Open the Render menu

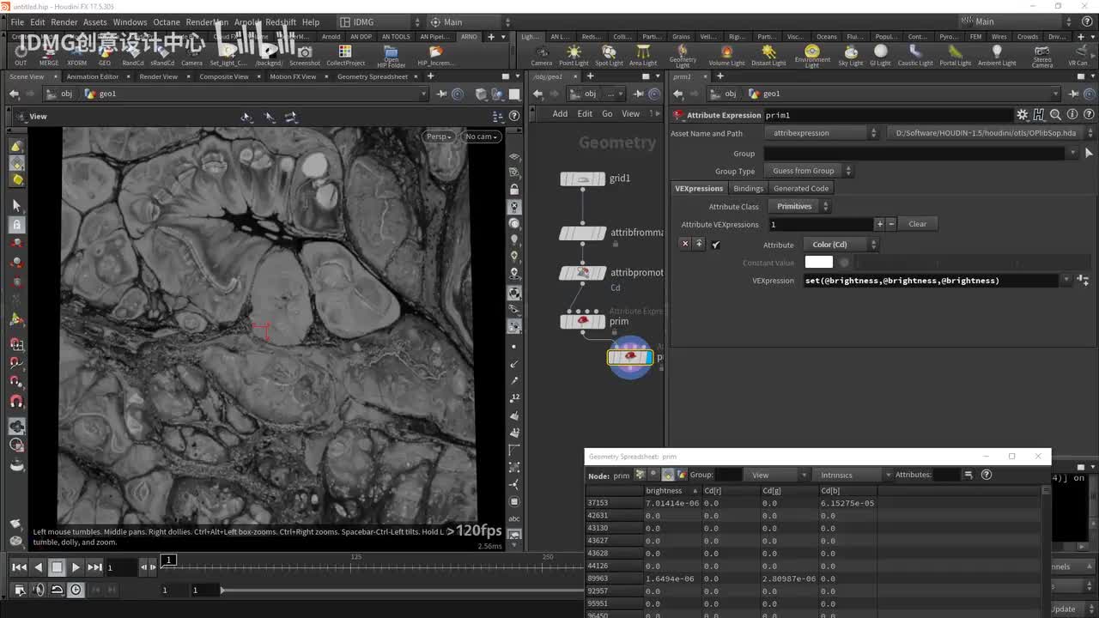click(x=64, y=22)
